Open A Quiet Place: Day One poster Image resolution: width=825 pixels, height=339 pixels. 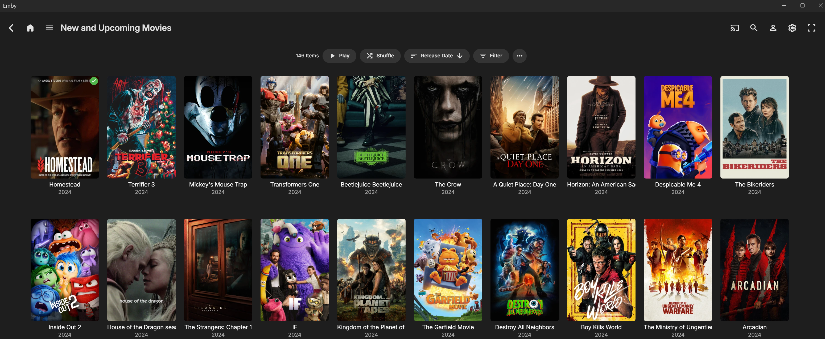[525, 127]
